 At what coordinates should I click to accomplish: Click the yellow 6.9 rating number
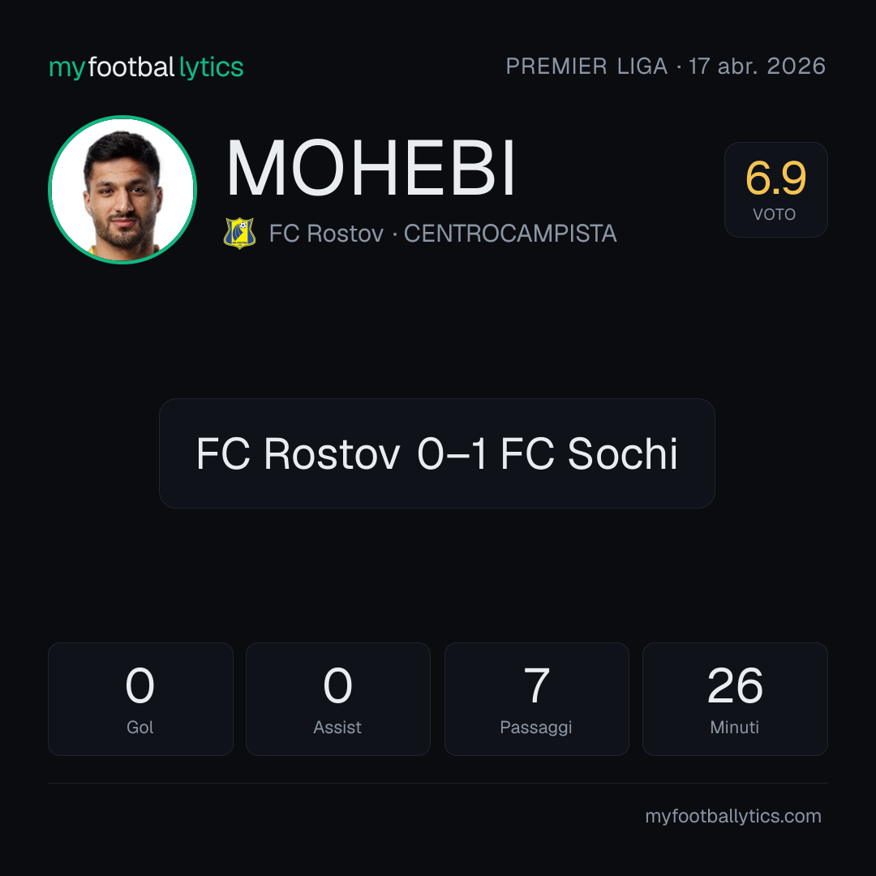pos(775,178)
